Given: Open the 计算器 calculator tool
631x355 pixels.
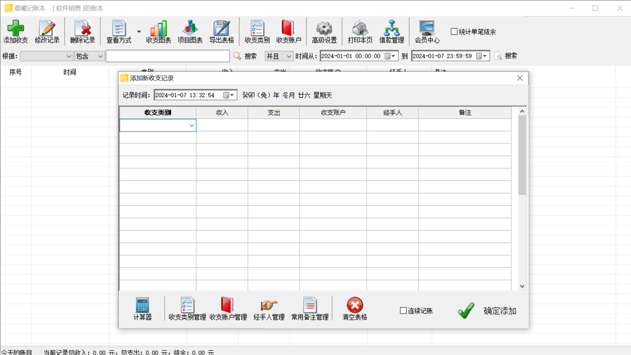Looking at the screenshot, I should [142, 309].
